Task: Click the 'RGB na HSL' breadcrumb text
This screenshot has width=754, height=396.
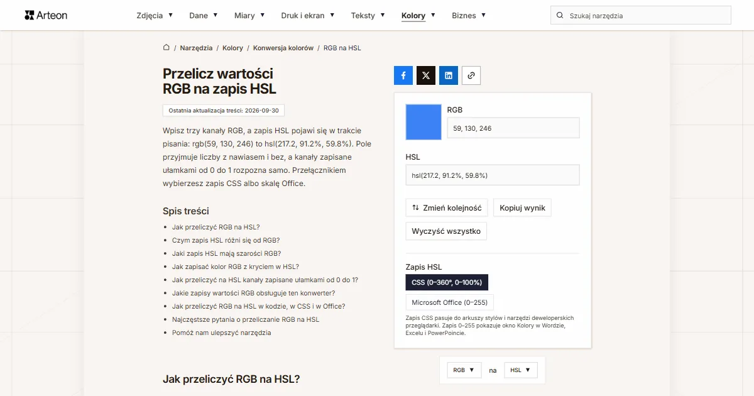Action: (342, 48)
